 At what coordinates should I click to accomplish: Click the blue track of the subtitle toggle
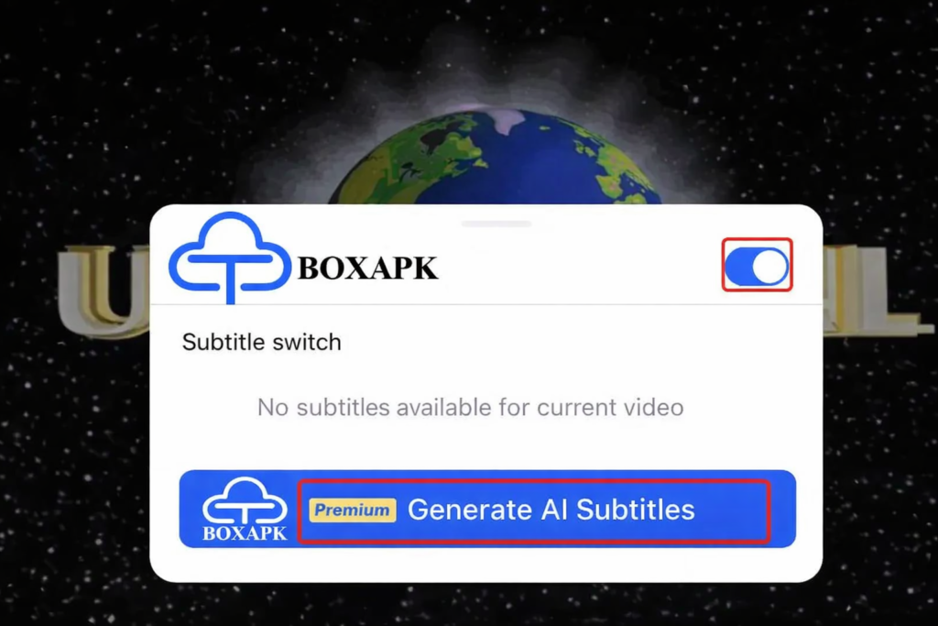(x=738, y=267)
